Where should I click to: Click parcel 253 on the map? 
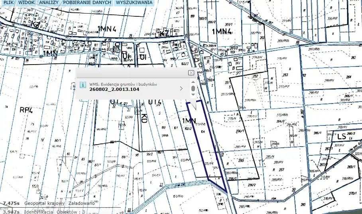click(x=285, y=75)
